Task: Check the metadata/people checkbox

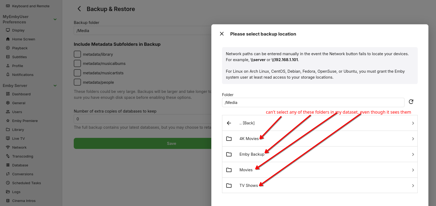Action: [x=77, y=82]
